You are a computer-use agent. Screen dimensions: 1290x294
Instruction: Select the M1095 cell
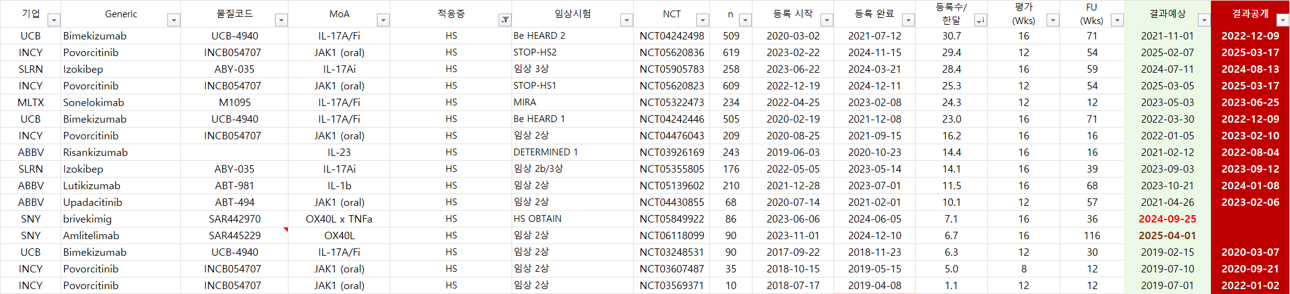click(x=234, y=102)
